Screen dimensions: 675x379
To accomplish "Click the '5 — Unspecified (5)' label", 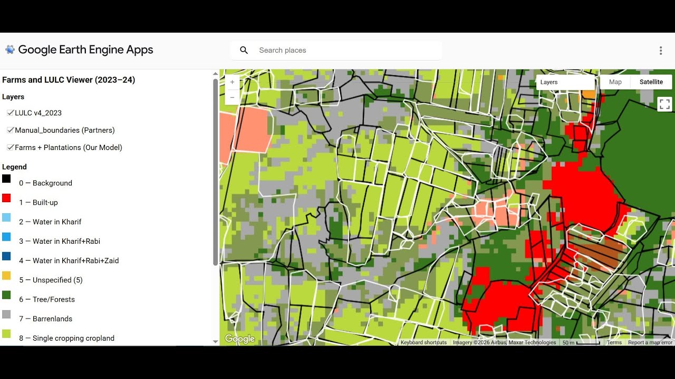I will (x=51, y=280).
